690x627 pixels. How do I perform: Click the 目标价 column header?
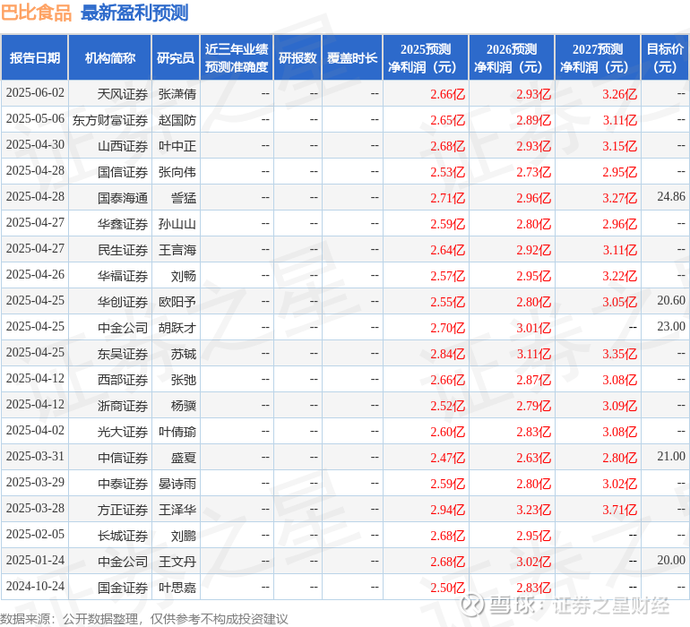click(x=665, y=58)
